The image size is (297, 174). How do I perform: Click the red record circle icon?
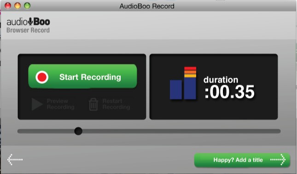42,77
